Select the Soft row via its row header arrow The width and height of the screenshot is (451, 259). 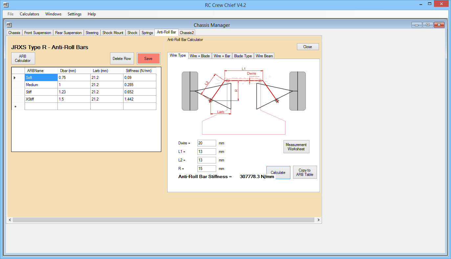[18, 78]
